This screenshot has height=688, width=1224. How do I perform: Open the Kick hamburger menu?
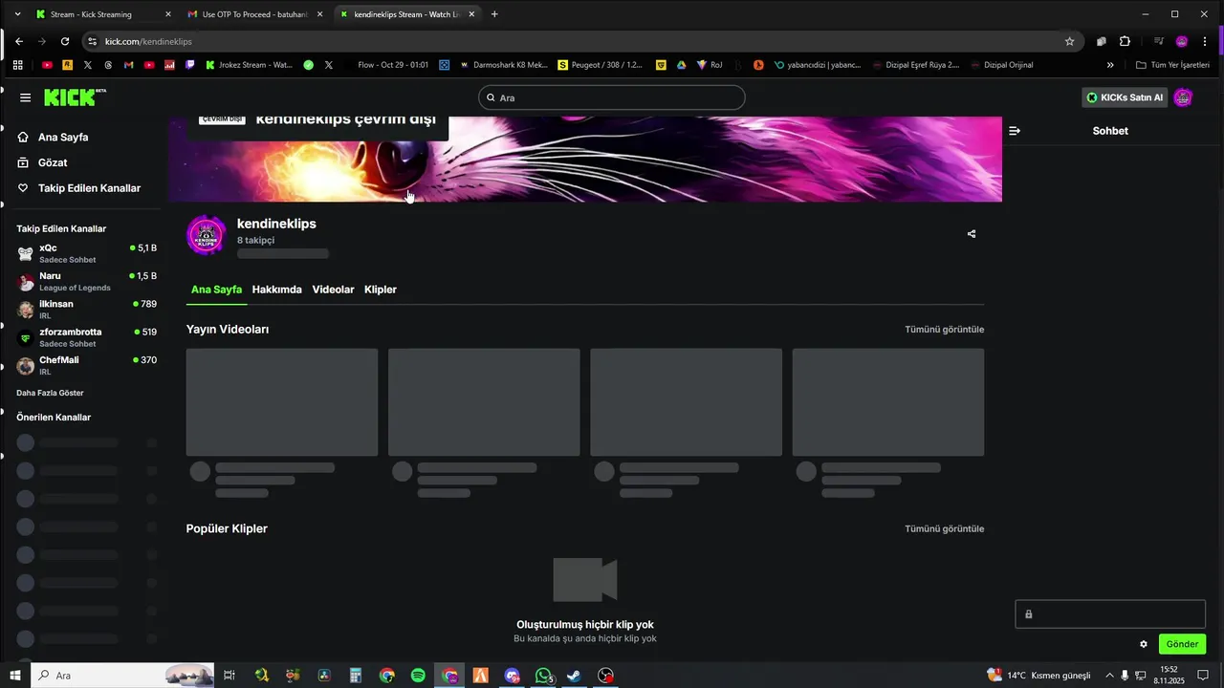[25, 97]
